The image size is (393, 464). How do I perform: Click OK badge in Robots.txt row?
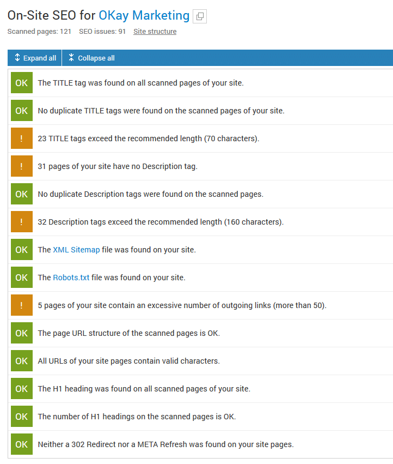pyautogui.click(x=22, y=278)
